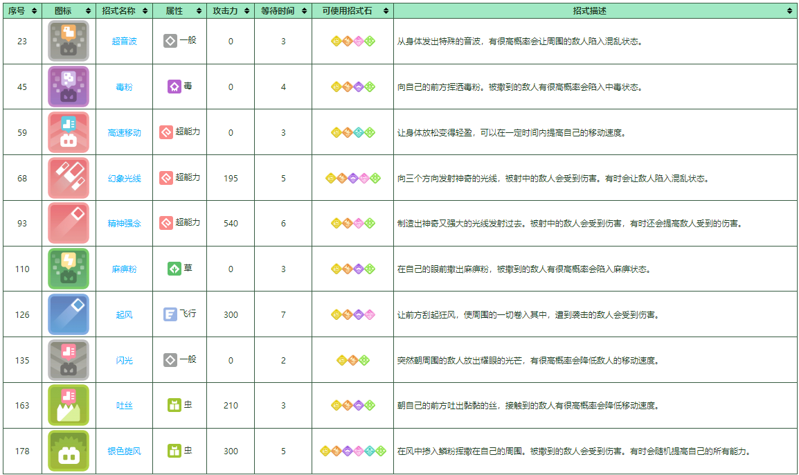Screen dimensions: 799x475
Task: Click the 超音波 move icon image
Action: tap(69, 41)
